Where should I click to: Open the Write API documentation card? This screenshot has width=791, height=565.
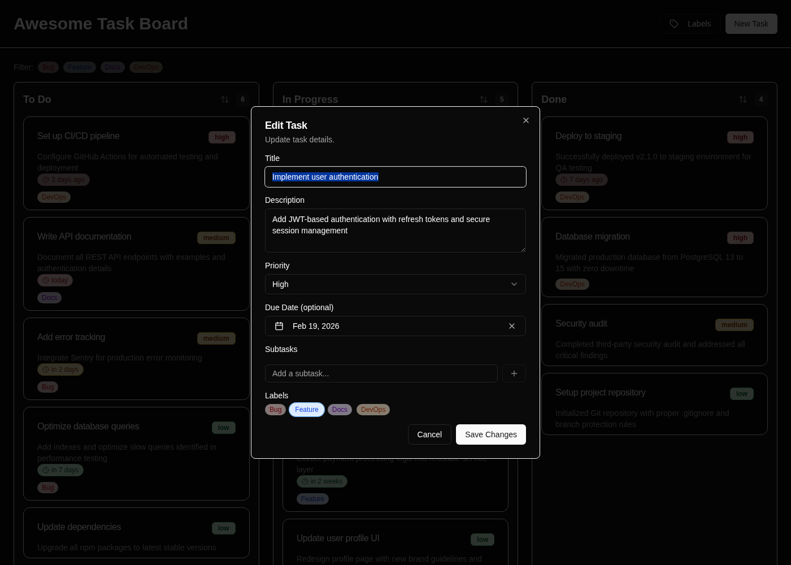tap(136, 264)
